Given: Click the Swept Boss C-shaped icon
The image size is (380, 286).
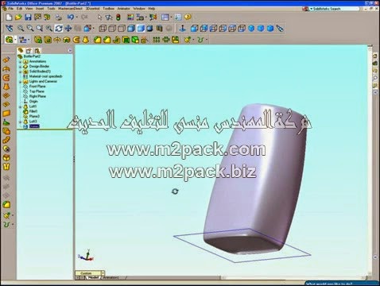Looking at the screenshot, I should point(76,40).
